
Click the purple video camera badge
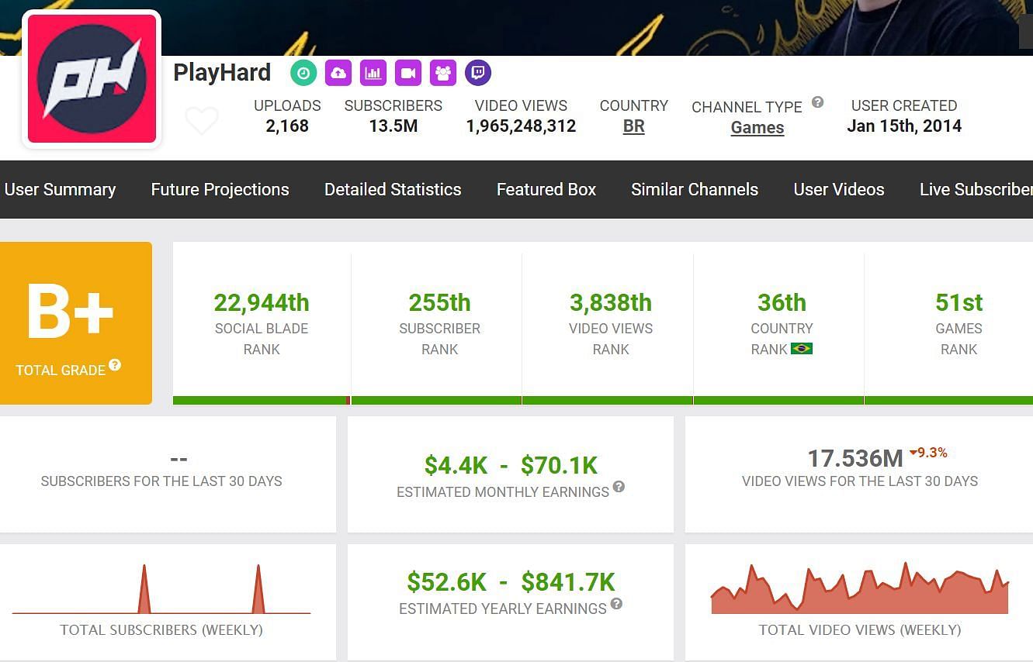point(408,73)
